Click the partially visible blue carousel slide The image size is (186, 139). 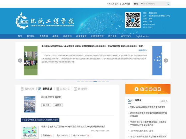click(157, 60)
